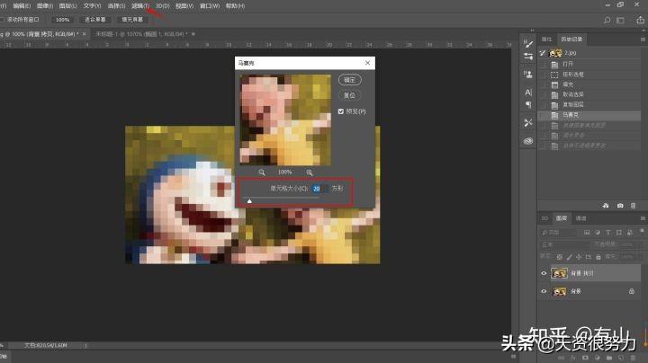Select the 取消选择 history state

pos(590,95)
